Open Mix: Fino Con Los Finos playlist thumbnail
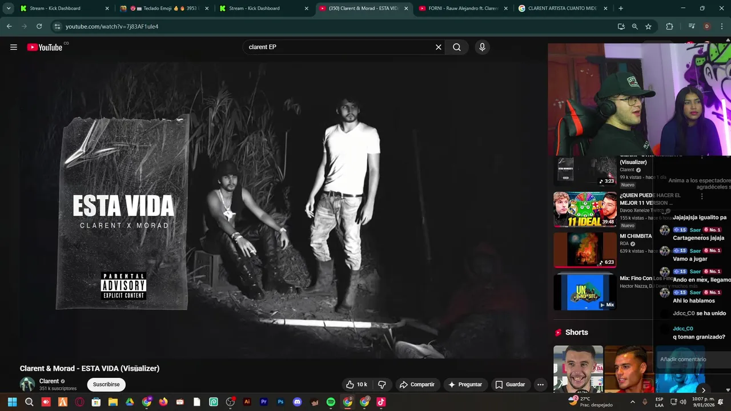The image size is (731, 411). pyautogui.click(x=585, y=292)
